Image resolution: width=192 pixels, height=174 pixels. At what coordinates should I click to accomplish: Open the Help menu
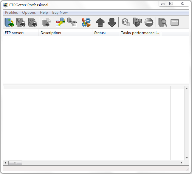[44, 13]
